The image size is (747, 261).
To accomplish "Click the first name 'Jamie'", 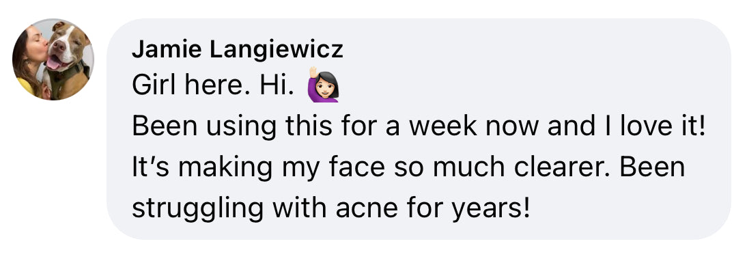I will pos(168,49).
